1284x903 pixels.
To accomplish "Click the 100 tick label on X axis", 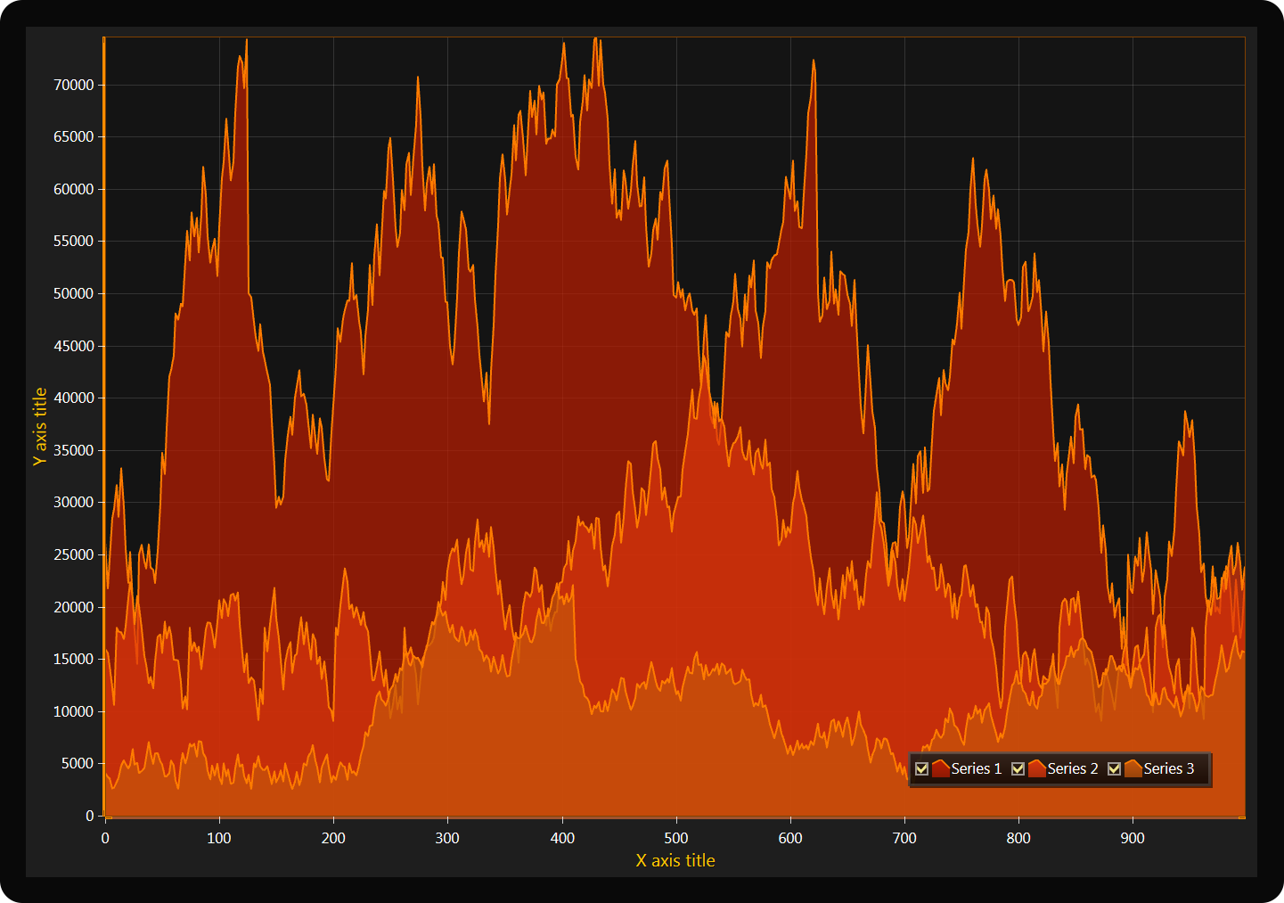I will pos(218,838).
